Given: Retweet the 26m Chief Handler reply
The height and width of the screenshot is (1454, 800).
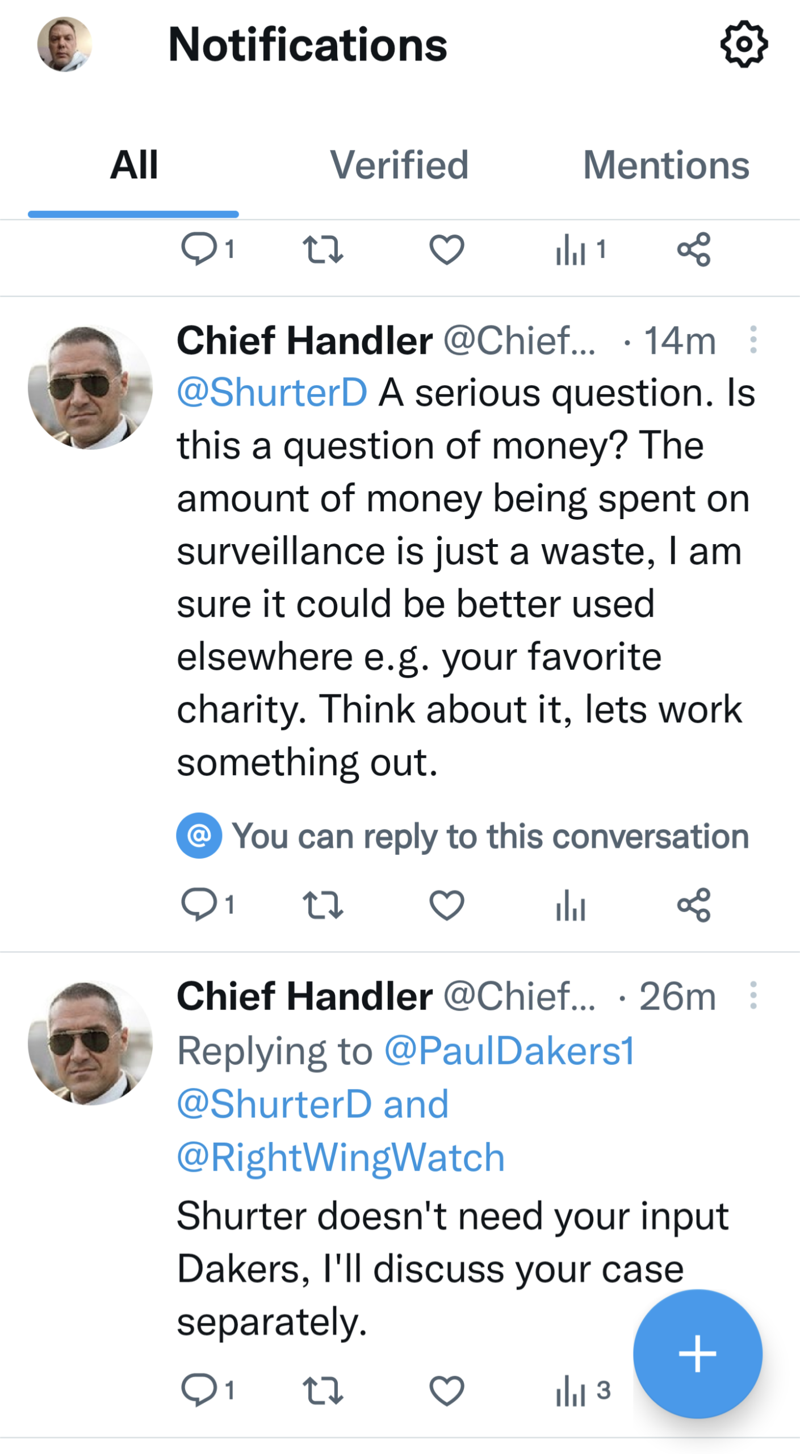Looking at the screenshot, I should click(322, 1390).
